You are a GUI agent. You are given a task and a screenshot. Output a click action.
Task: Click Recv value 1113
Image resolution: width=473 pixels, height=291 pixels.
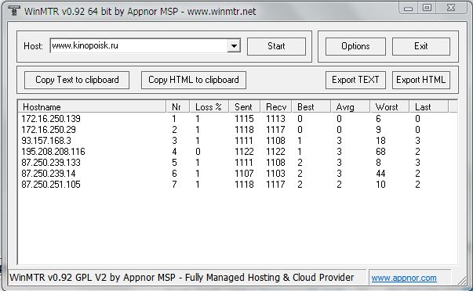click(275, 119)
